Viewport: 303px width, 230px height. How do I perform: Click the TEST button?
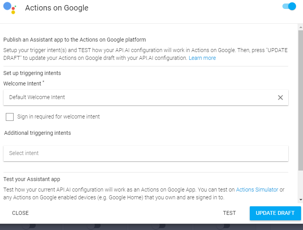[x=229, y=213]
